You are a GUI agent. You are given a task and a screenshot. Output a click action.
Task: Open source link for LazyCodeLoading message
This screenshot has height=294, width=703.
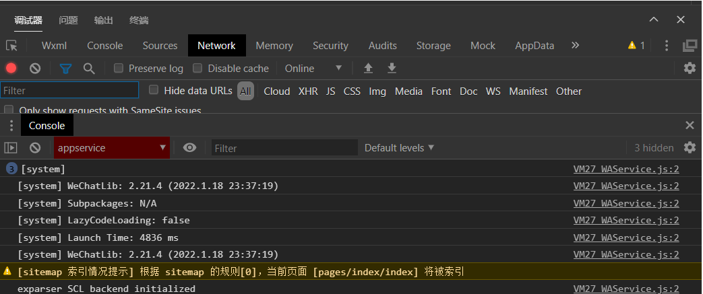(x=626, y=220)
